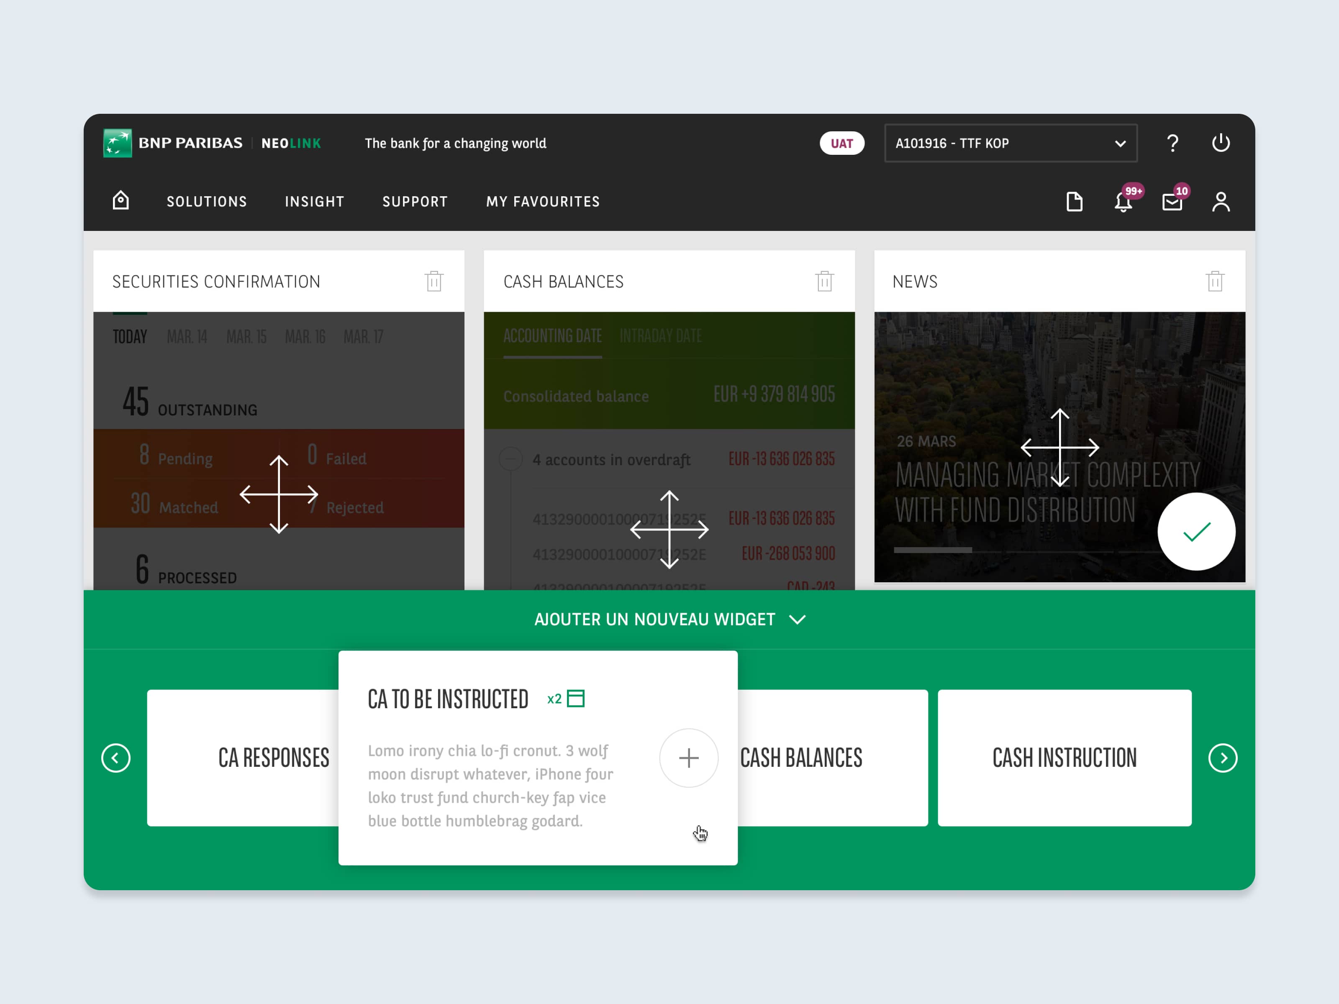Click the move arrows on News widget
The image size is (1339, 1004).
pyautogui.click(x=1059, y=447)
